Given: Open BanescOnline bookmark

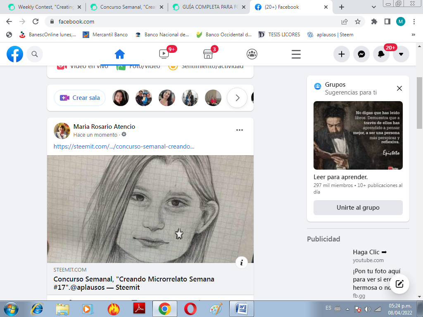Looking at the screenshot, I should (48, 35).
